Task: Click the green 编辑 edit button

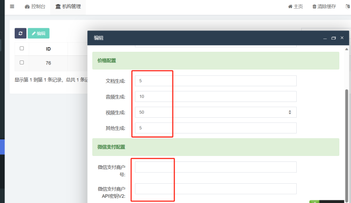Action: pyautogui.click(x=39, y=33)
